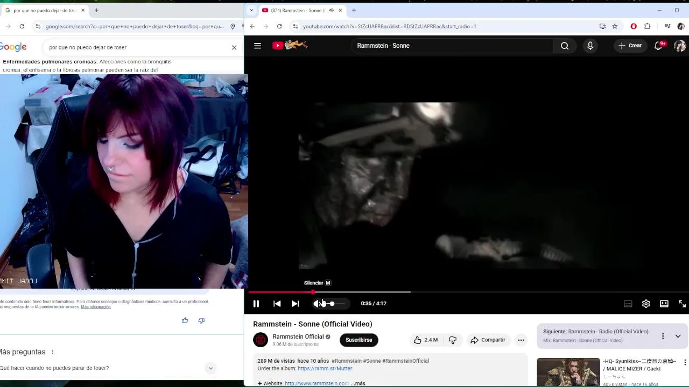Switch the player to theater mode

(664, 304)
